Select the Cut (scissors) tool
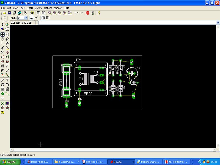This screenshot has width=220, height=165. click(2, 48)
